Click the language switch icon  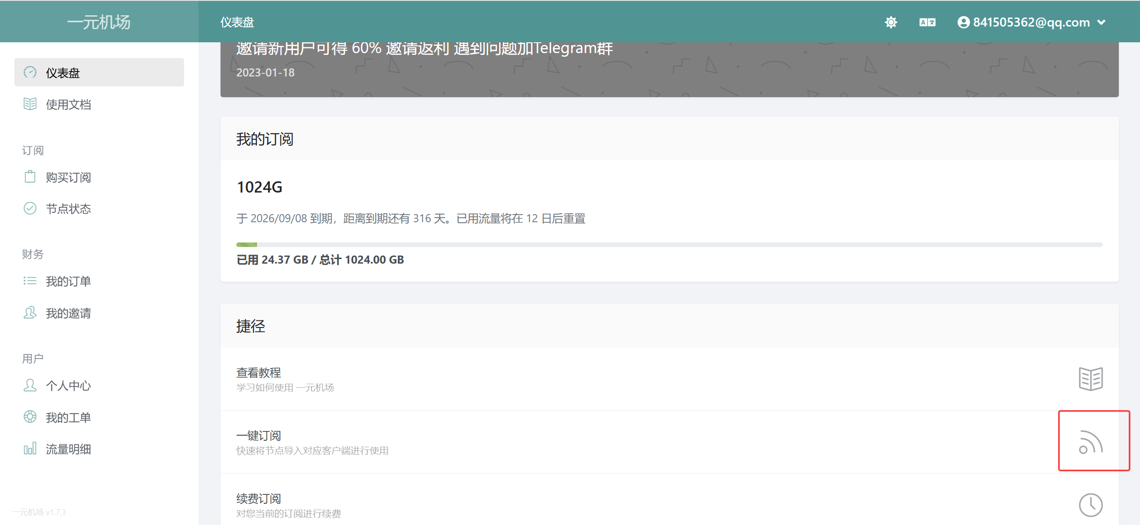927,22
